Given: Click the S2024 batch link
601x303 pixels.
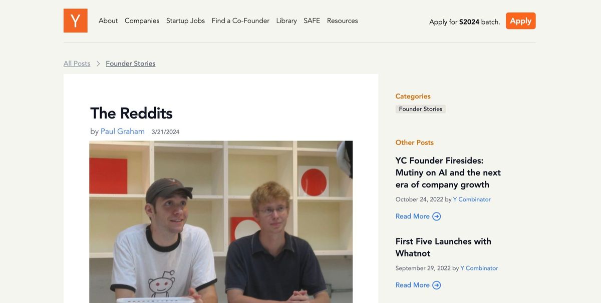Looking at the screenshot, I should 469,22.
